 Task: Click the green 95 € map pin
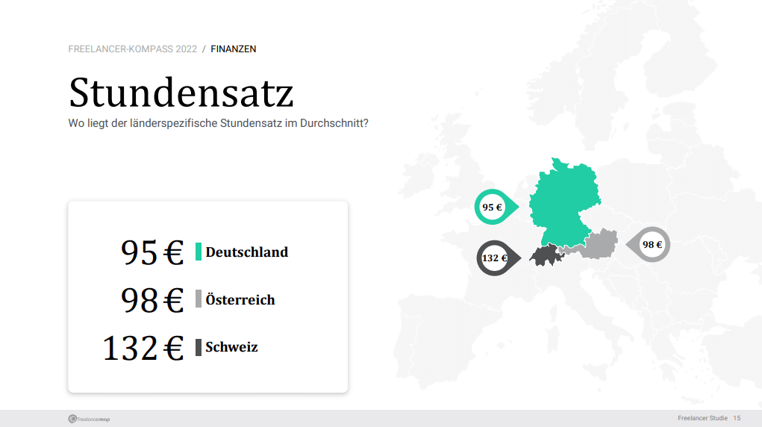[x=496, y=207]
